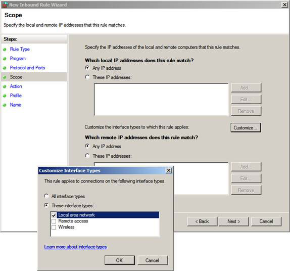Viewport: 290px width, 271px height.
Task: Click inside the local IP addresses list box
Action: pyautogui.click(x=161, y=100)
